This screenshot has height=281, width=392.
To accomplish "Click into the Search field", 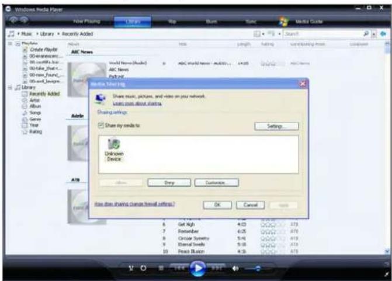I will coord(323,34).
